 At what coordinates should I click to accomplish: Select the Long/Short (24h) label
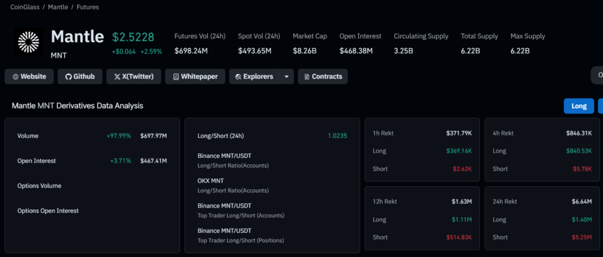(221, 136)
